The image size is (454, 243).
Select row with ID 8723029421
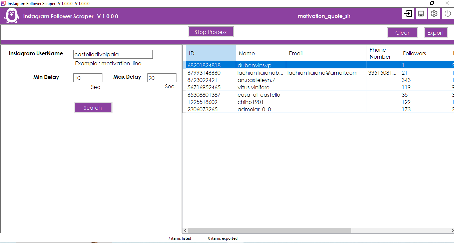[318, 80]
